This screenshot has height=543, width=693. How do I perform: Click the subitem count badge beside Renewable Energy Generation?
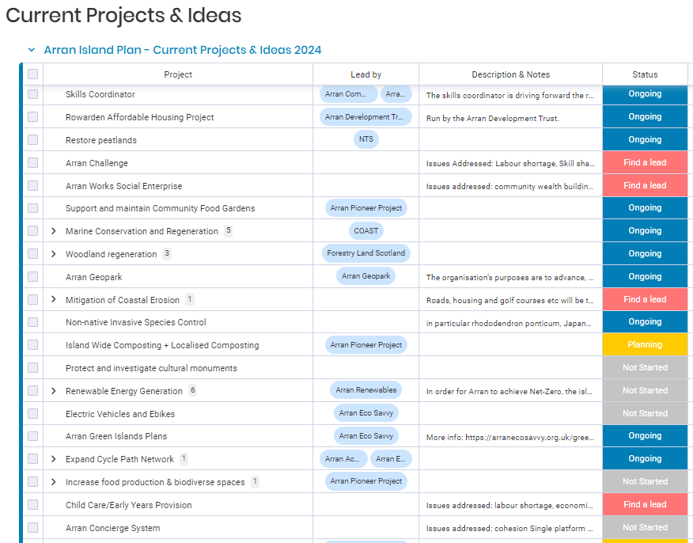click(192, 391)
